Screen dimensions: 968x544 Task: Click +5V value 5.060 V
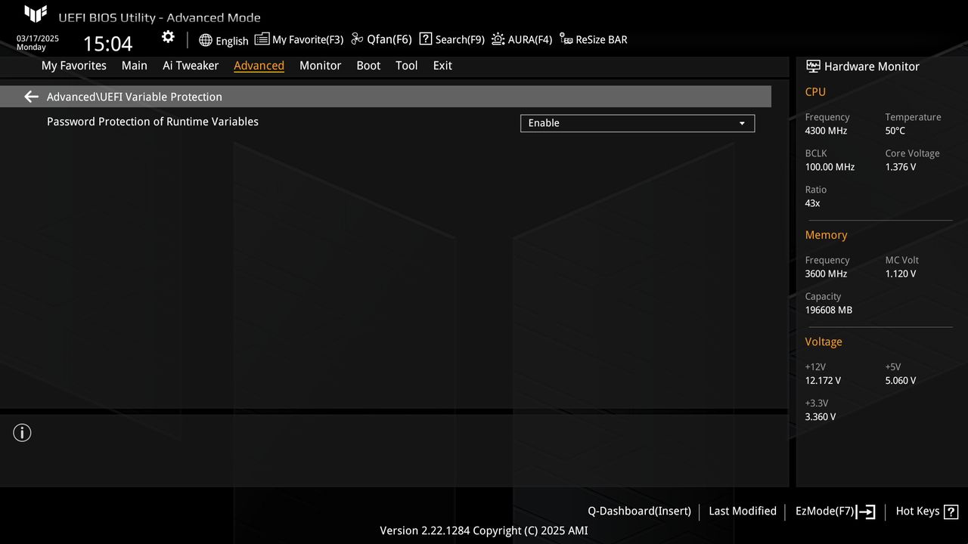(x=901, y=380)
